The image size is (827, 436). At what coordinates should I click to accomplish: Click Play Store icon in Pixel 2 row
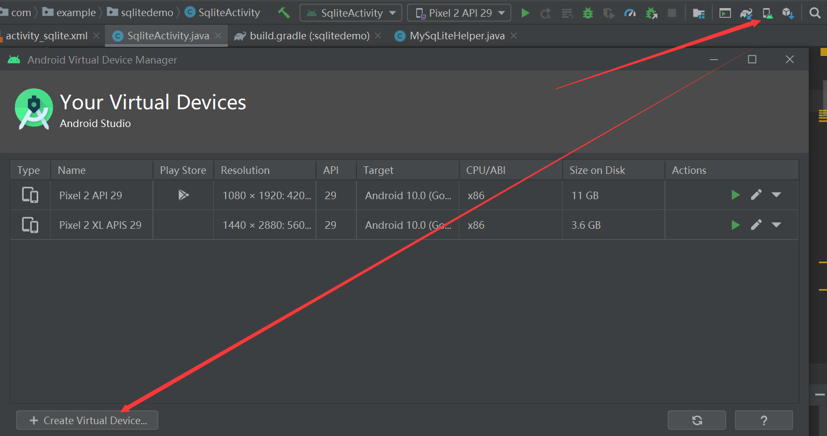[x=184, y=195]
